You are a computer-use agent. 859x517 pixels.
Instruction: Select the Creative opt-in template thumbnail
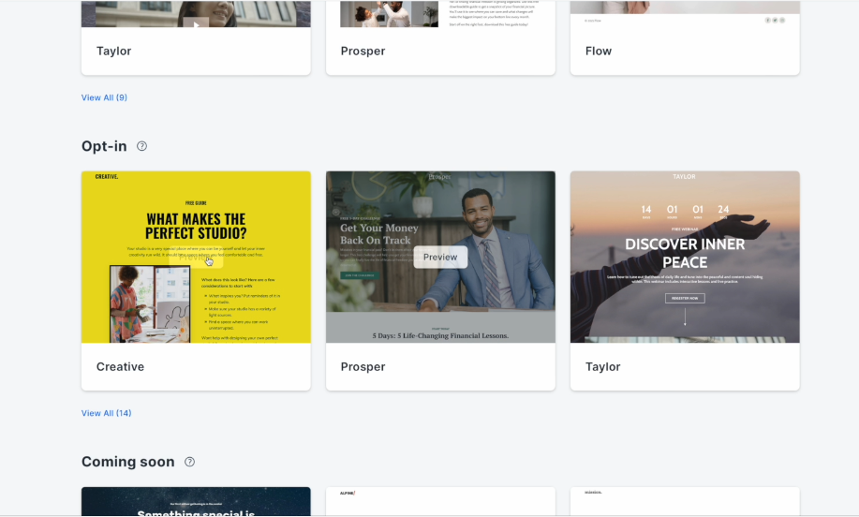click(196, 257)
